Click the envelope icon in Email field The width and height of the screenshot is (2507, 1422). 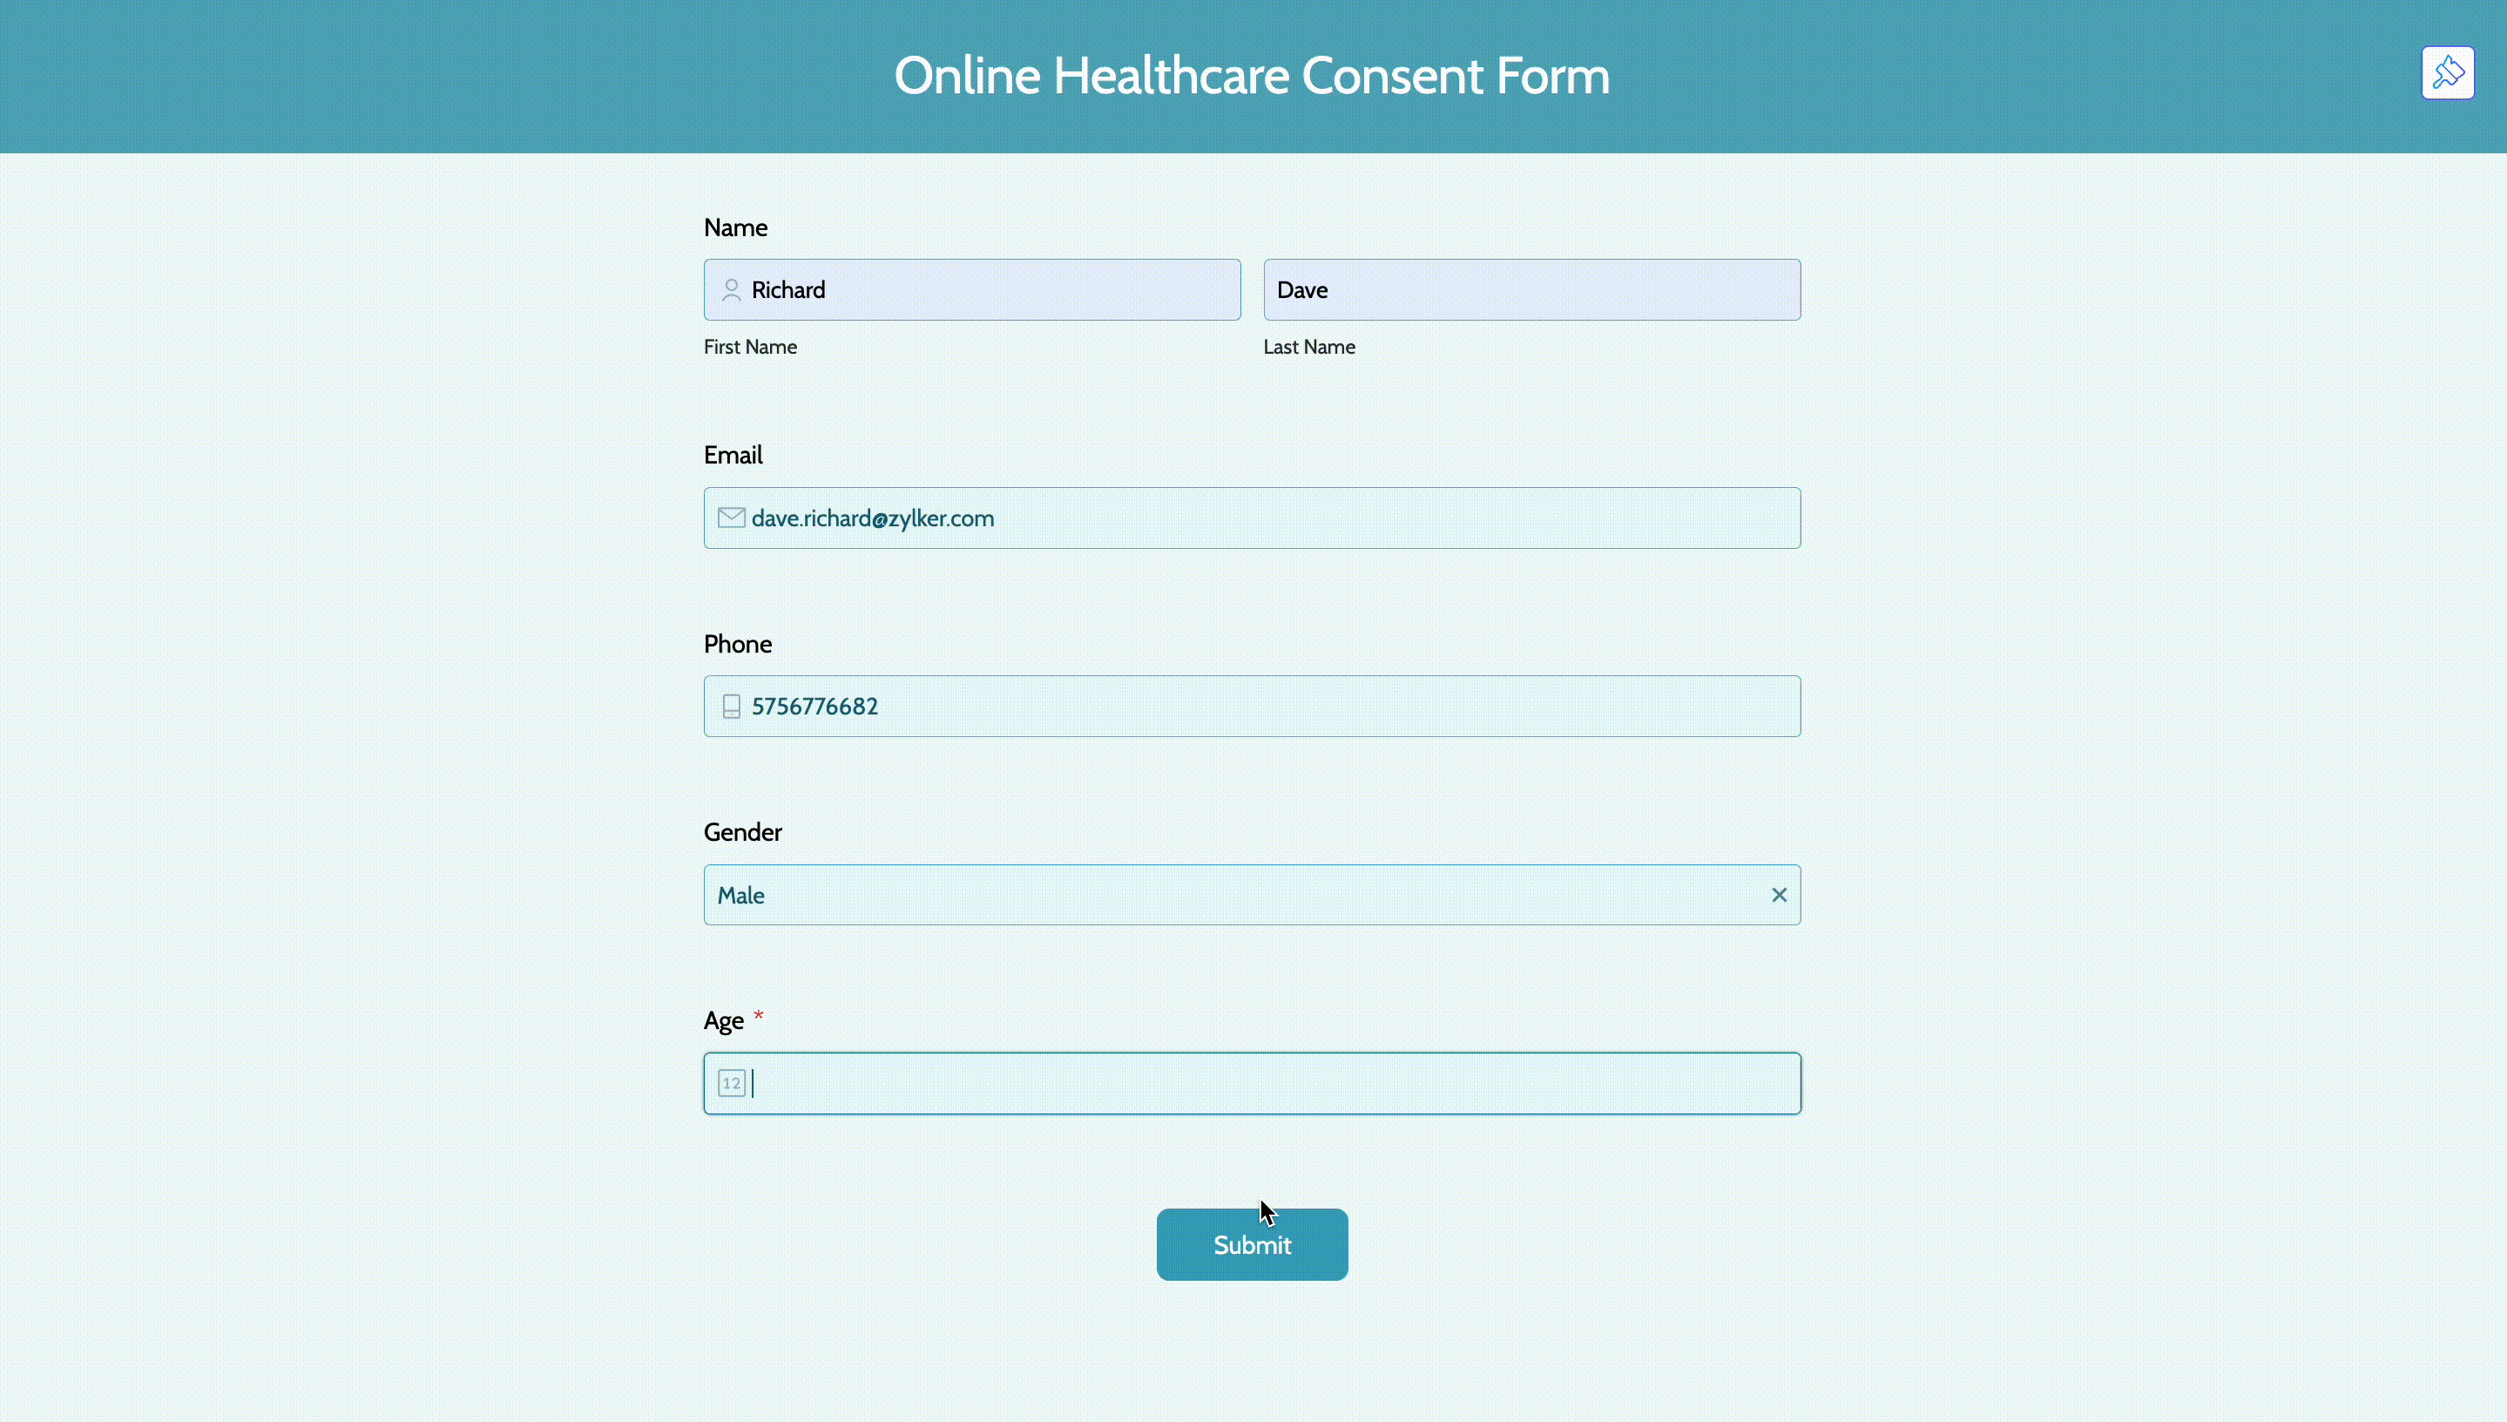[730, 518]
